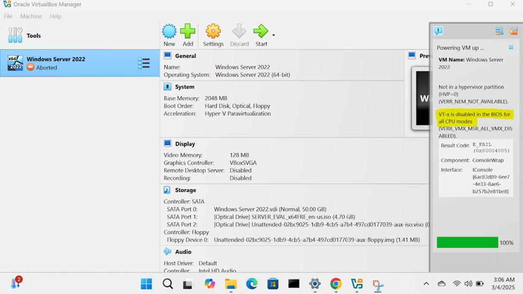Open the File menu

click(x=8, y=16)
